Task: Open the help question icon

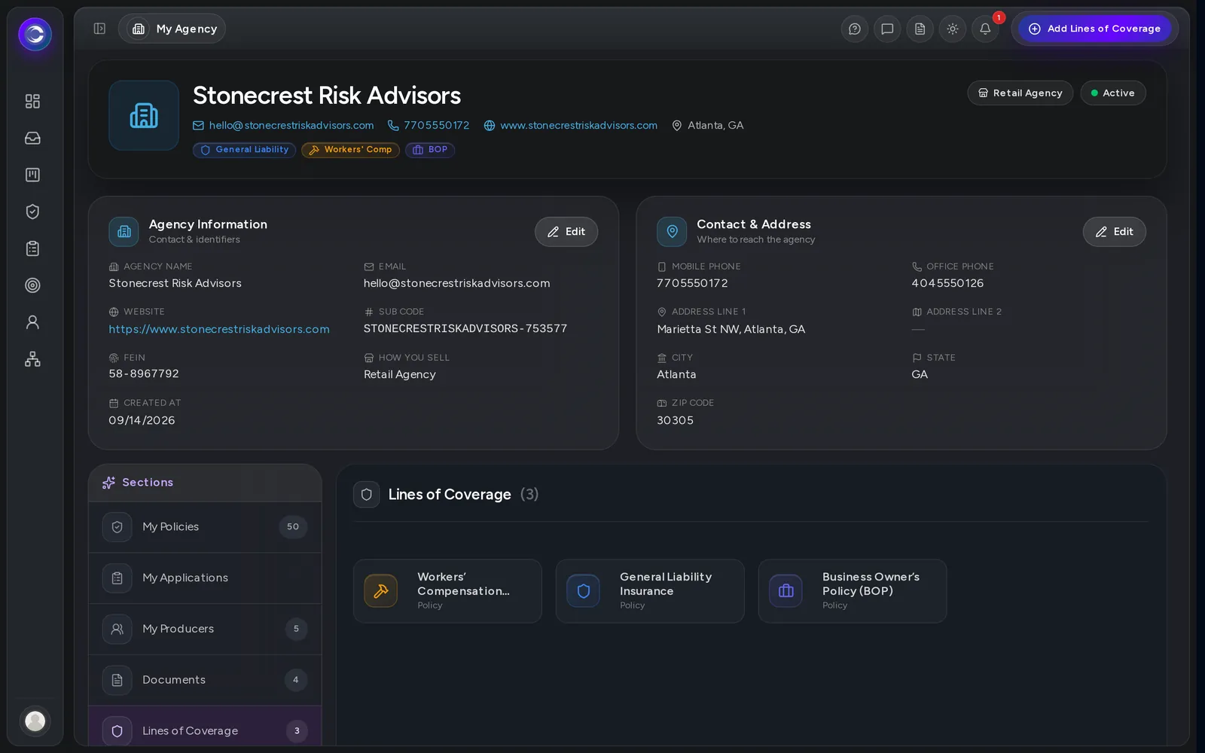Action: click(x=855, y=29)
